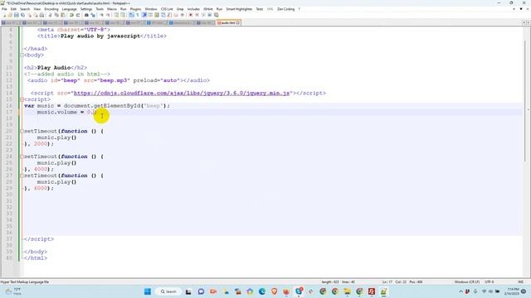
Task: Open the Macro menu
Action: click(112, 9)
